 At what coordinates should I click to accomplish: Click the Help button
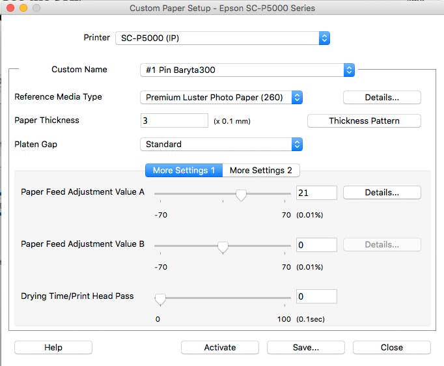[x=53, y=348]
